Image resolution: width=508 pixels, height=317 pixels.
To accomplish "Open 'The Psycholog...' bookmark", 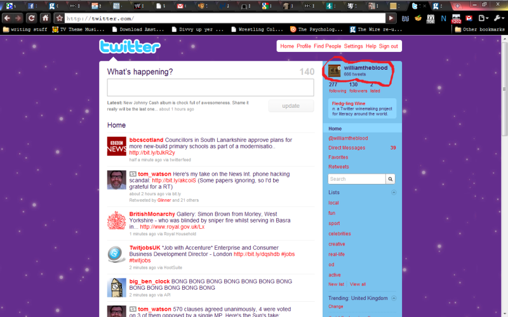I will 316,29.
